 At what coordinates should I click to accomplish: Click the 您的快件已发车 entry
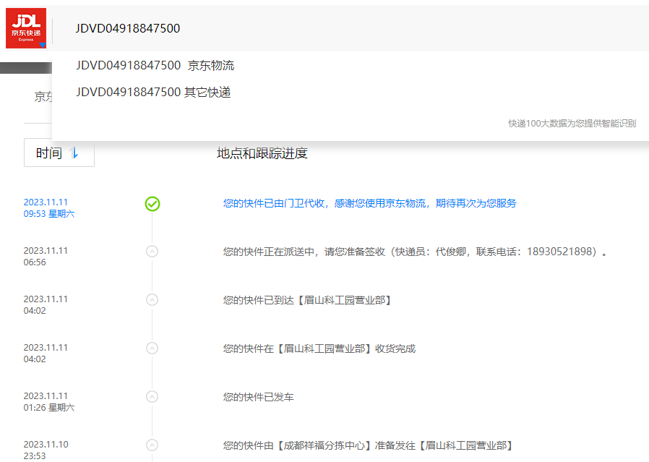coord(258,397)
